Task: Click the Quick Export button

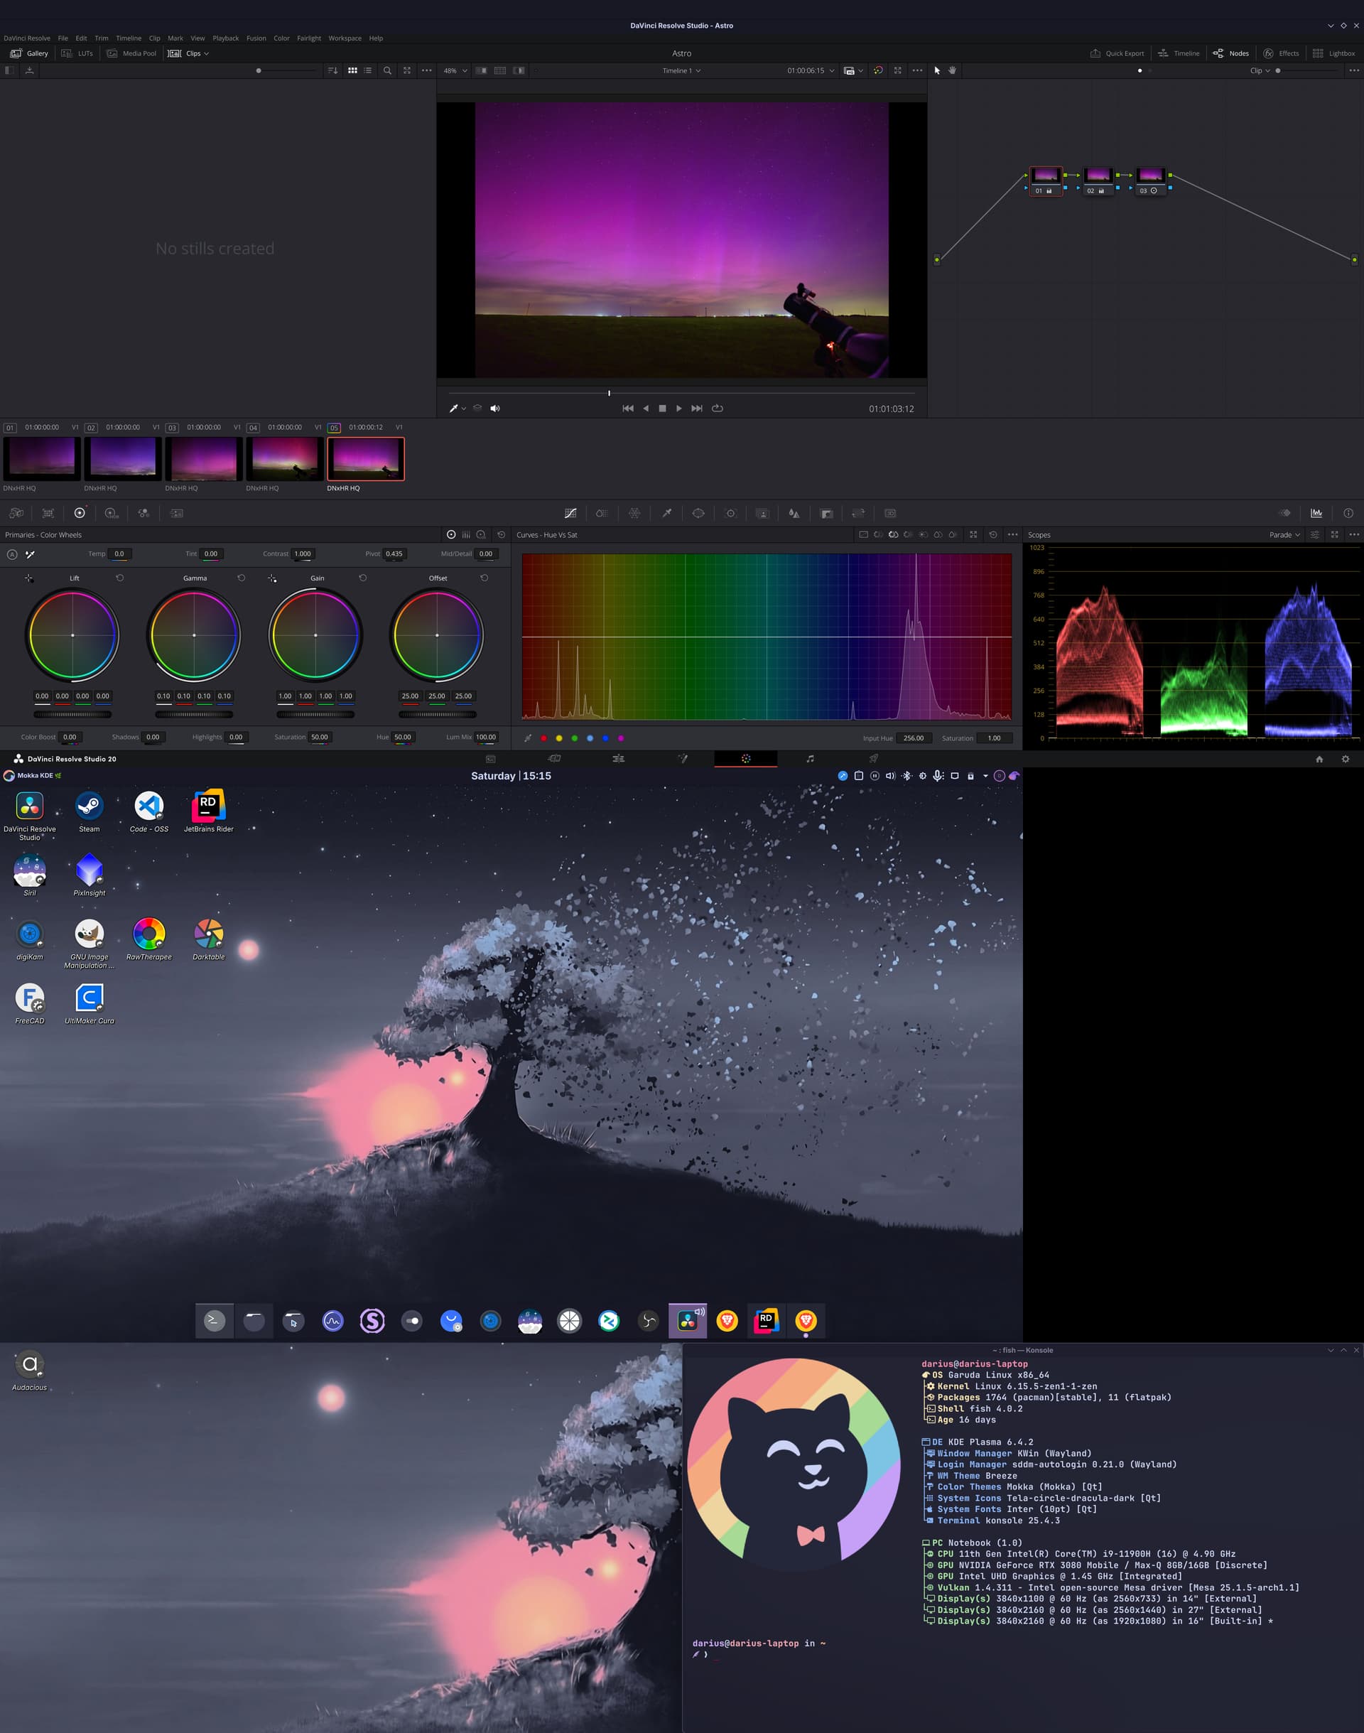Action: [1117, 53]
